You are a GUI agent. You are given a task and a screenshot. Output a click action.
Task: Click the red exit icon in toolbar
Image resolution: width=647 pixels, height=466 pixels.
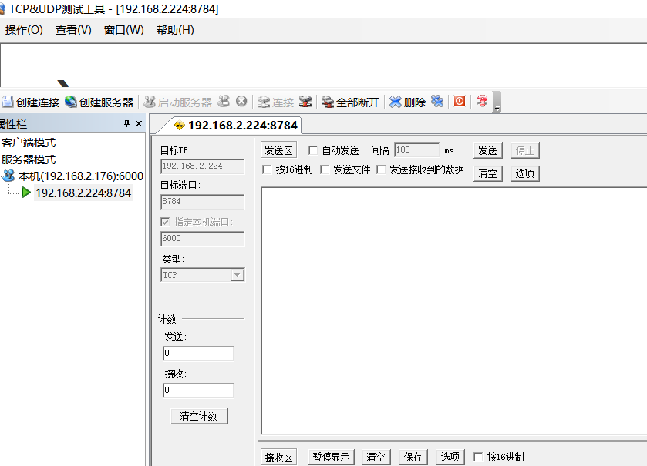point(460,101)
